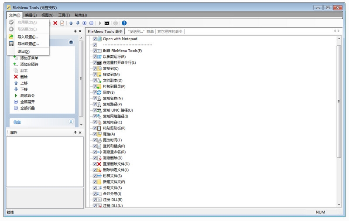Collapse the actions section chevron
The width and height of the screenshot is (349, 221).
[x=71, y=42]
